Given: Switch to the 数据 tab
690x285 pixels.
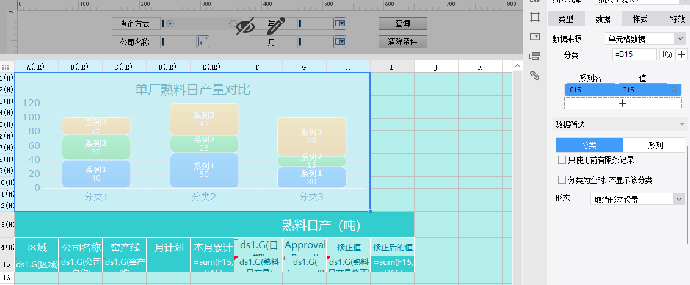Looking at the screenshot, I should [x=603, y=19].
